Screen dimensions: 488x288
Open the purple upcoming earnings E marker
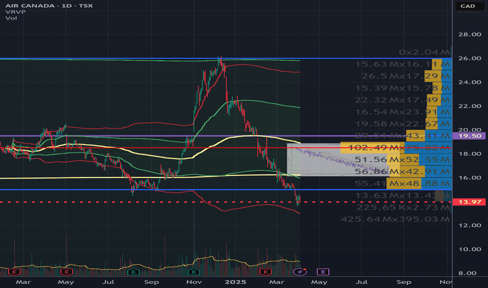(x=323, y=272)
